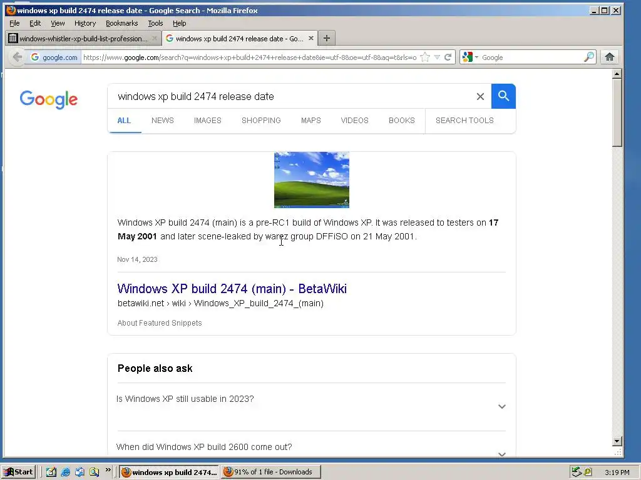
Task: Open SEARCH TOOLS options
Action: pos(465,121)
